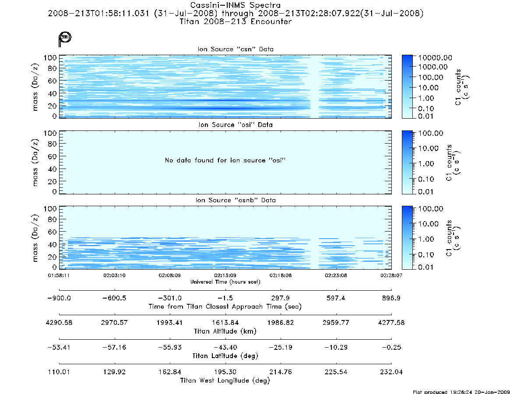Click the 'Ion Source "osi" Data' heading

pyautogui.click(x=236, y=125)
